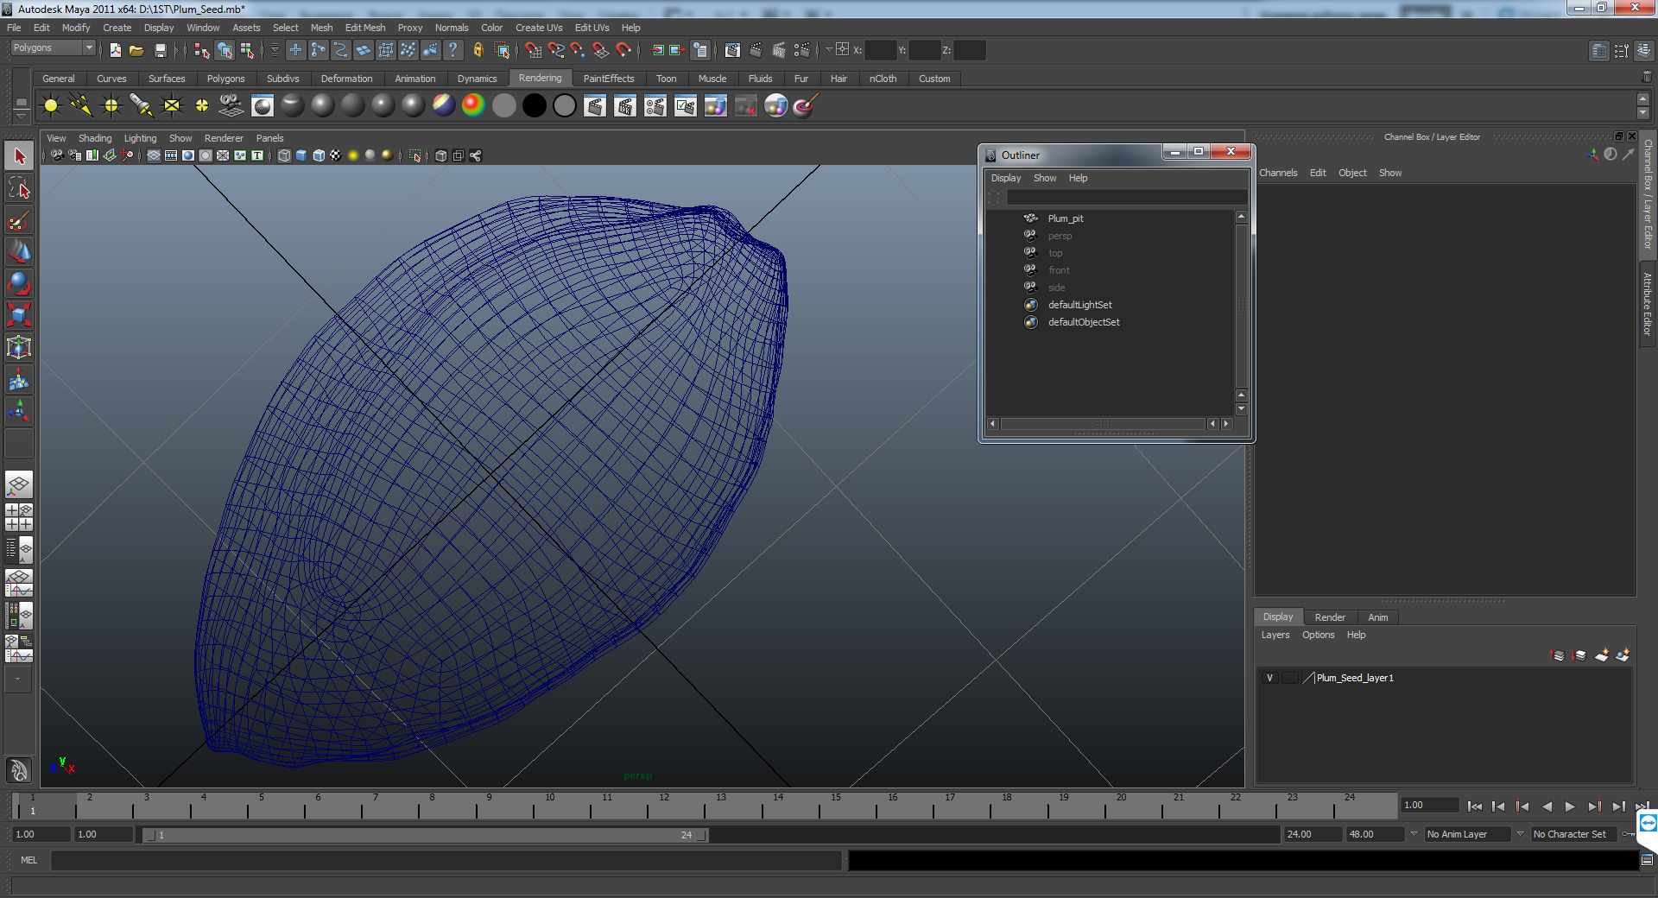
Task: Toggle film gate in viewport toolbar
Action: (x=171, y=155)
